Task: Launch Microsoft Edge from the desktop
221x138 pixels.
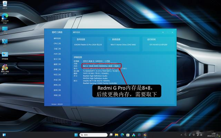Action: point(5,18)
